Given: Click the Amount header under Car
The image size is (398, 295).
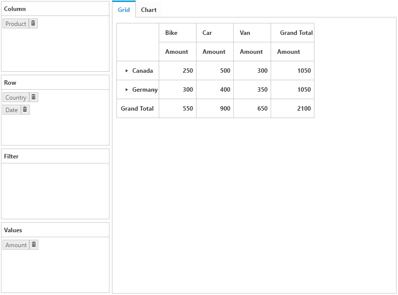Looking at the screenshot, I should pyautogui.click(x=215, y=52).
